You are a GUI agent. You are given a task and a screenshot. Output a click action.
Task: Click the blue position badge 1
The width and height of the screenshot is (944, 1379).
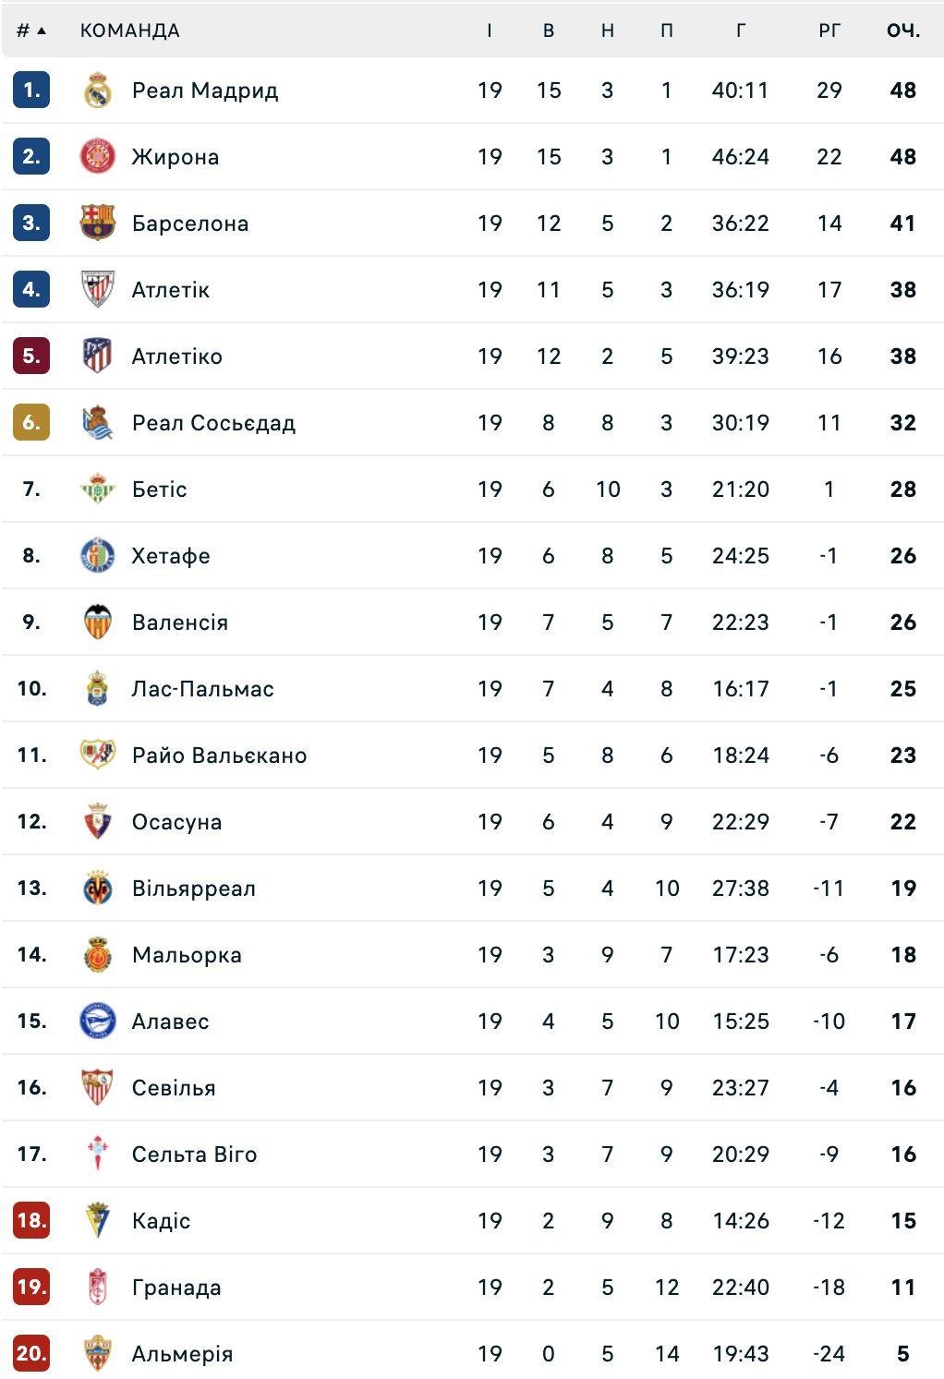click(31, 91)
